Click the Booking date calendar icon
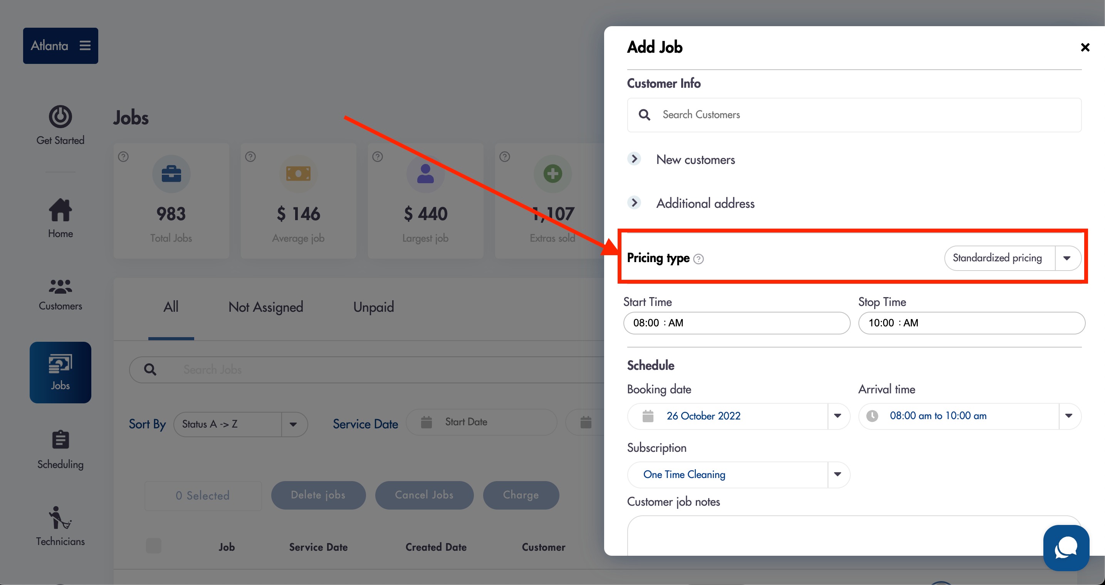 tap(648, 416)
